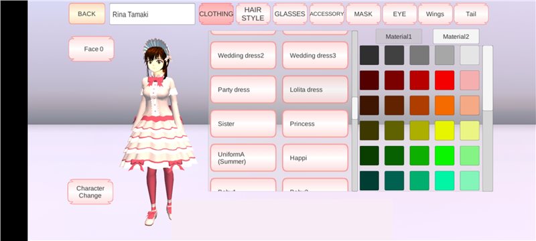Select the Lolita dress outfit
The height and width of the screenshot is (241, 536).
tap(315, 90)
